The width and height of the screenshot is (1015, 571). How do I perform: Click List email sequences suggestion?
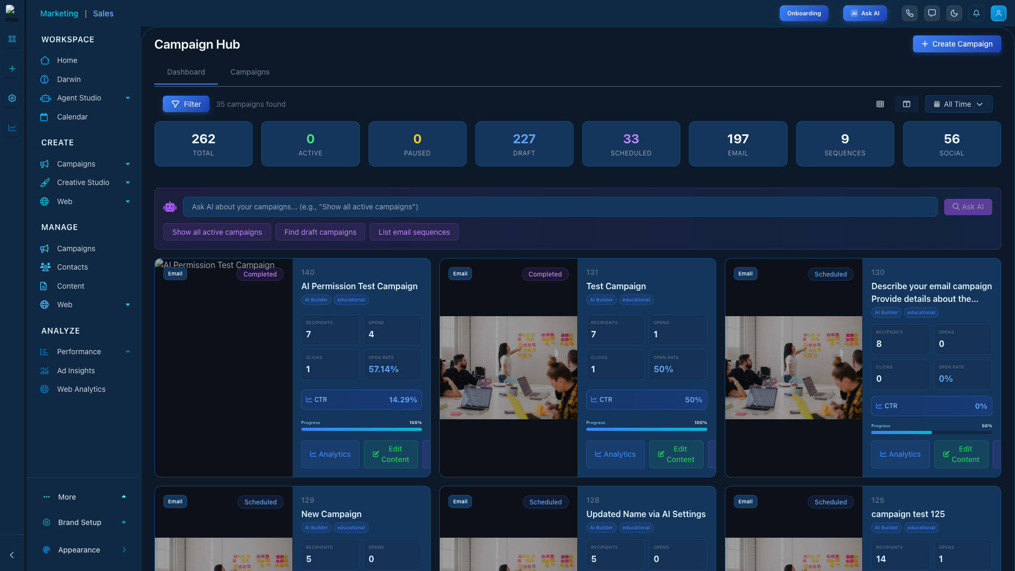414,232
